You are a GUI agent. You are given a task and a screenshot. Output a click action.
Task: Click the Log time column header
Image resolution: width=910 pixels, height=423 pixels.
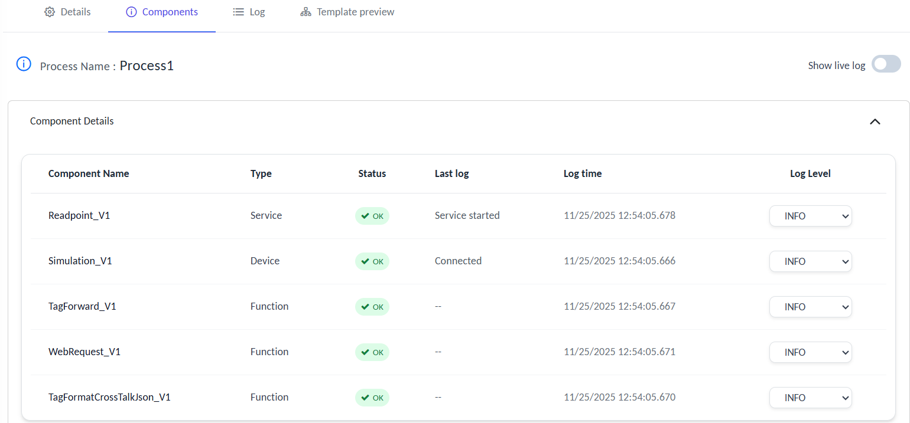click(583, 173)
